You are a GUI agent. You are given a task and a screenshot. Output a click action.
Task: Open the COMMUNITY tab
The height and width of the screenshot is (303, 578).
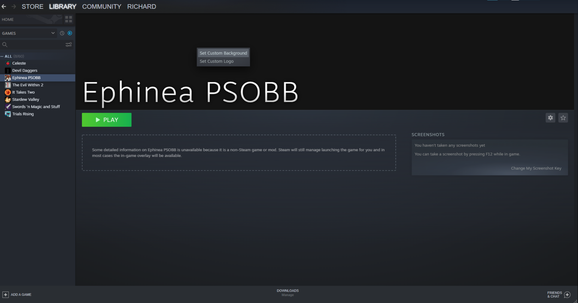tap(102, 6)
